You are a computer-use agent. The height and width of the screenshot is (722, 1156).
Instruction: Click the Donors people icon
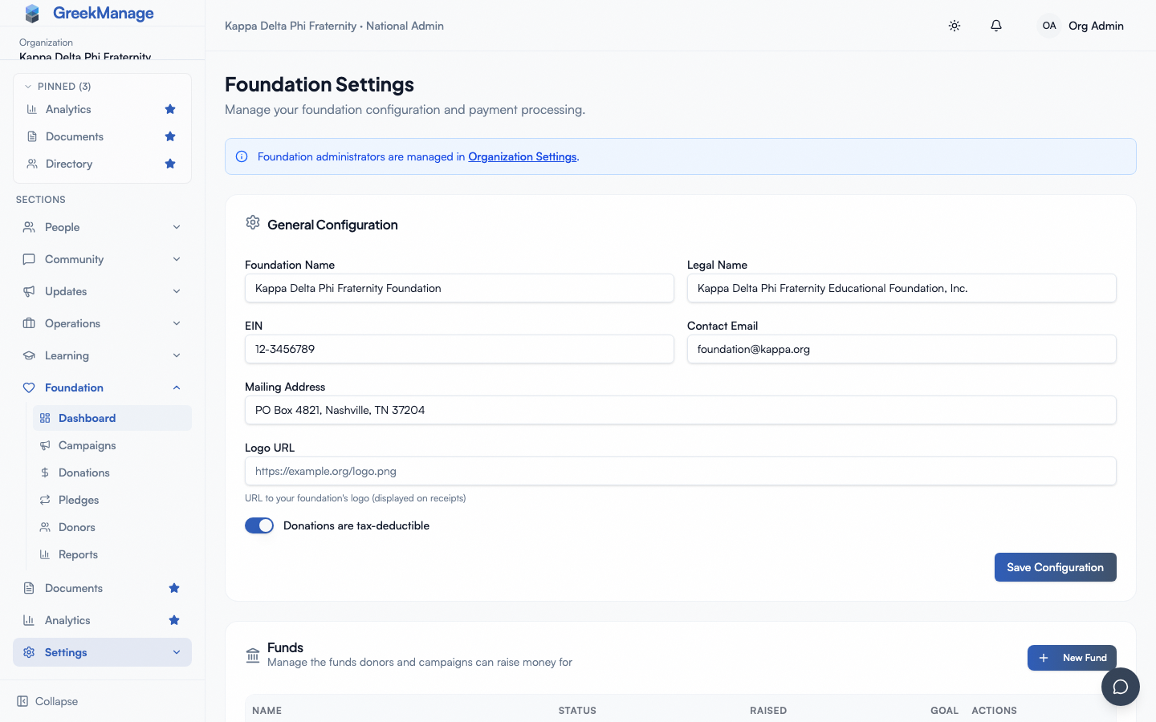[x=45, y=527]
